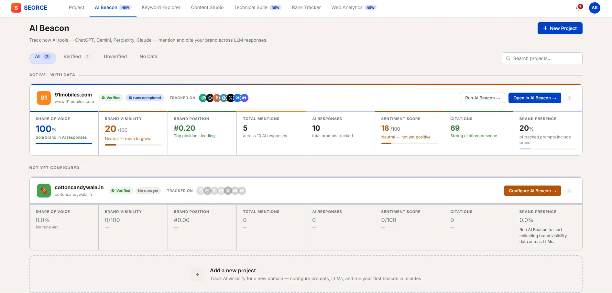Viewport: 612px width, 293px height.
Task: Click the purple Meta icon on 91mobiles
Action: [x=245, y=98]
